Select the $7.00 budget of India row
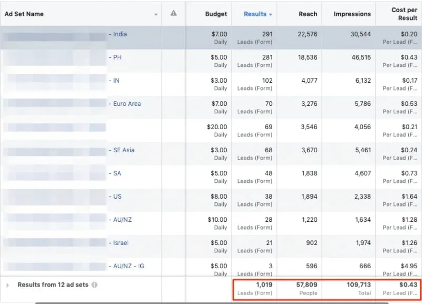The height and width of the screenshot is (304, 422). point(219,34)
